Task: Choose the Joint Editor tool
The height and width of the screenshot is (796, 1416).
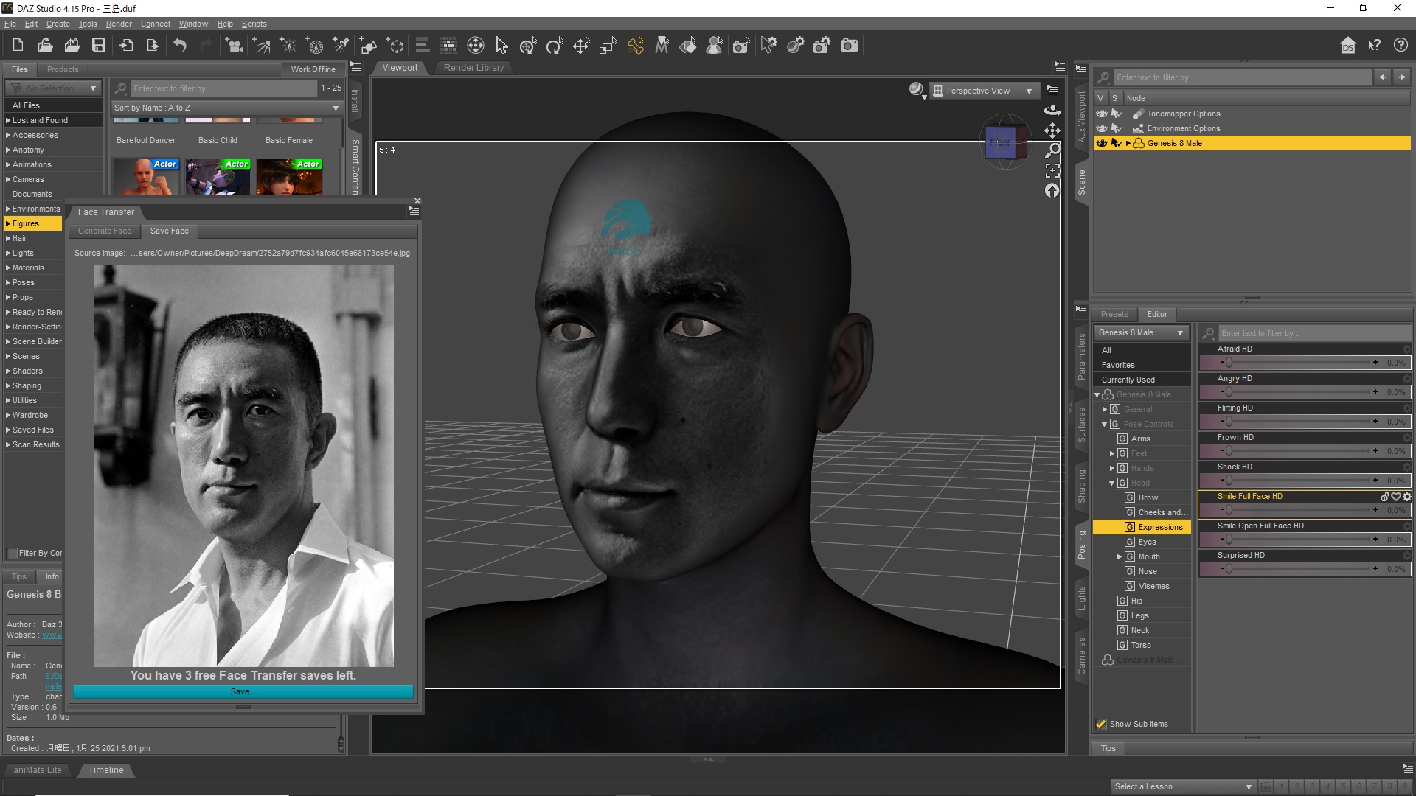Action: [636, 45]
